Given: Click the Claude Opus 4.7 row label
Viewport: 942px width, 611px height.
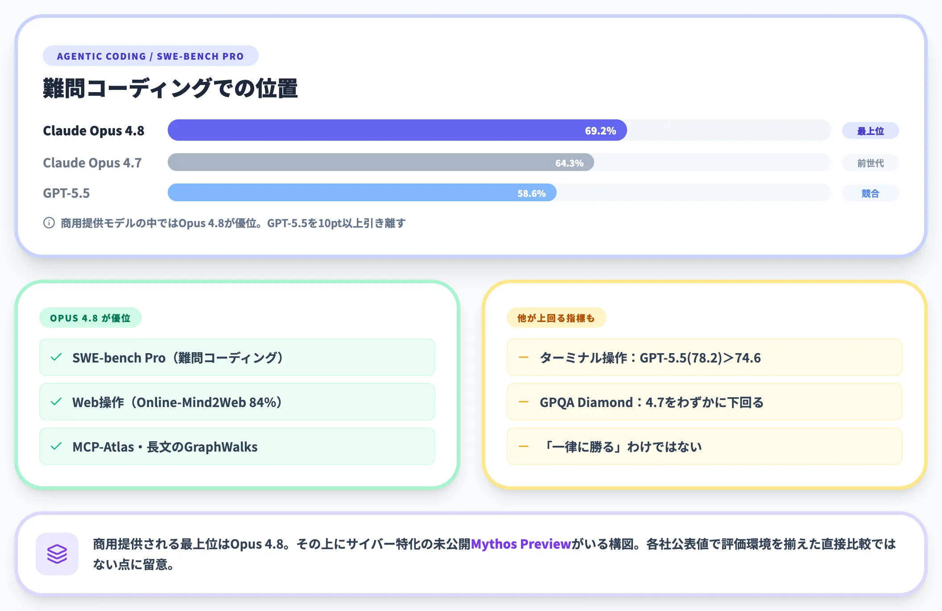Looking at the screenshot, I should click(92, 163).
